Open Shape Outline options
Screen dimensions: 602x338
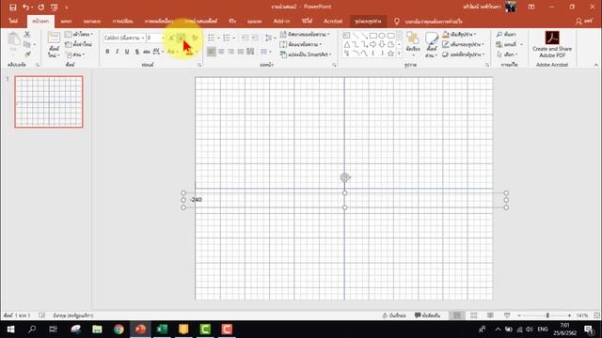pyautogui.click(x=463, y=44)
